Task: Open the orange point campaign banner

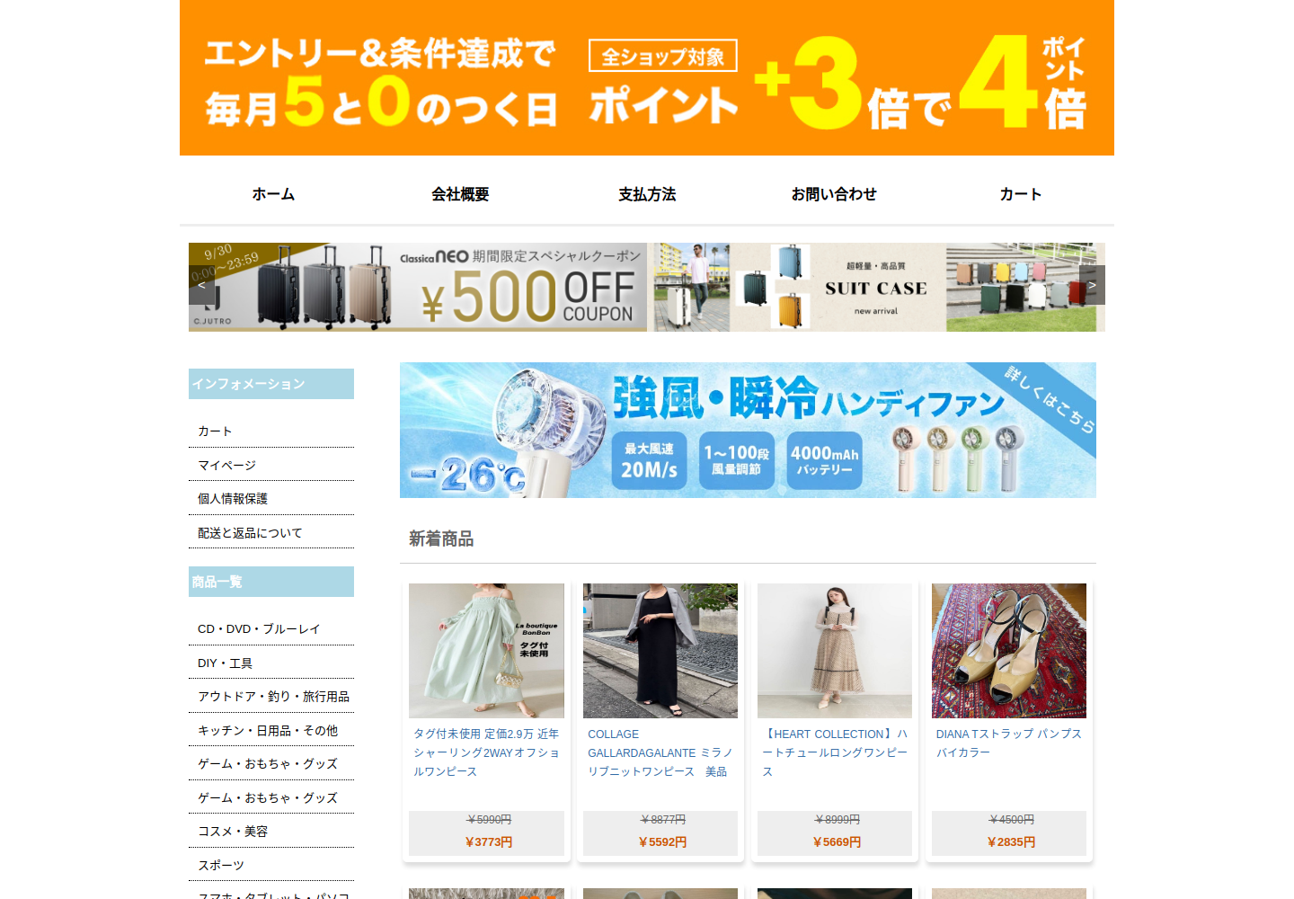Action: [647, 77]
